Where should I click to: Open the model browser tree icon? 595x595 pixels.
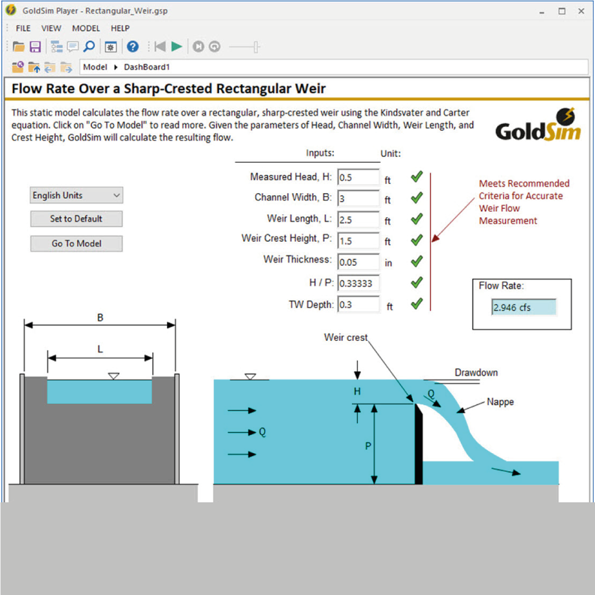[56, 47]
